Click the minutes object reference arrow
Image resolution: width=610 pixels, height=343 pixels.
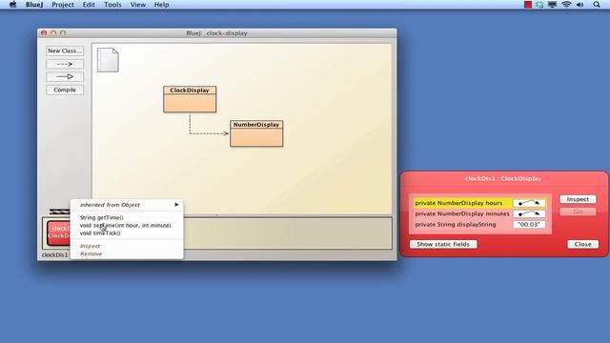(x=529, y=213)
